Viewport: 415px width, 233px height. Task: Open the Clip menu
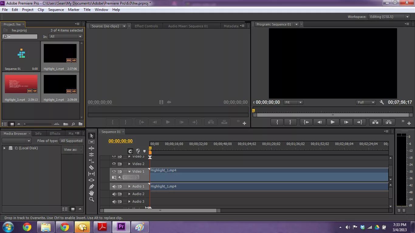click(41, 10)
